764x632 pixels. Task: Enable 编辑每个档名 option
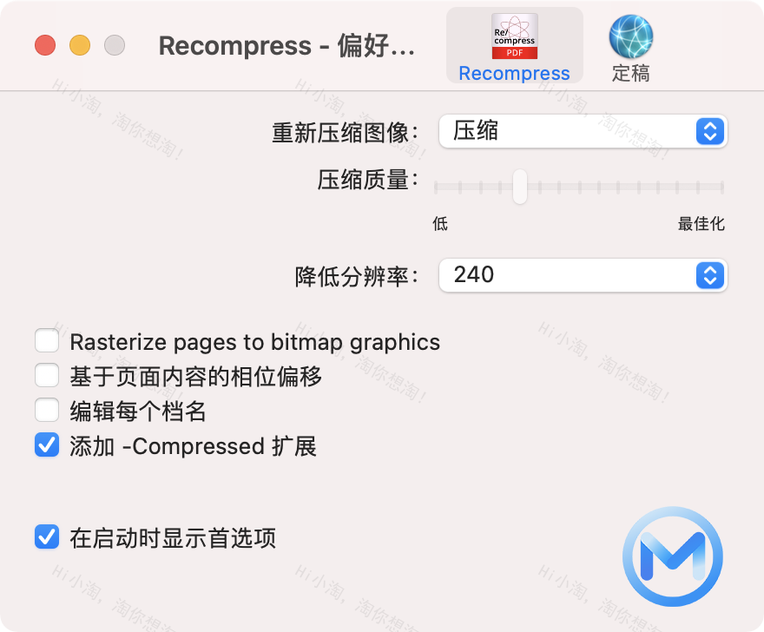point(47,410)
